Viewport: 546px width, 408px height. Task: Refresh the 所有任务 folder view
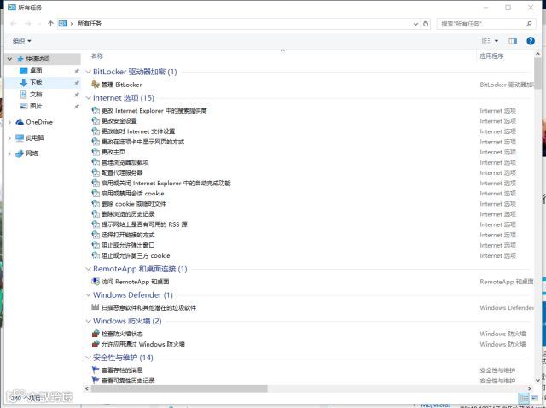pyautogui.click(x=426, y=24)
